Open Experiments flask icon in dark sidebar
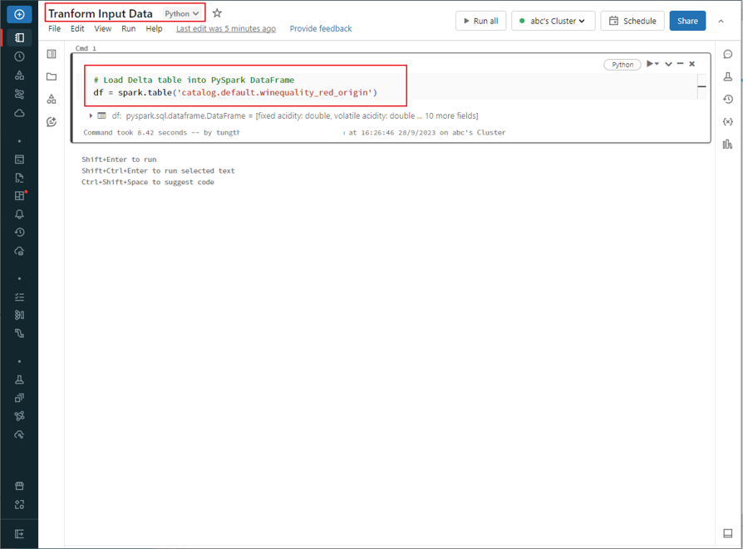 [19, 380]
